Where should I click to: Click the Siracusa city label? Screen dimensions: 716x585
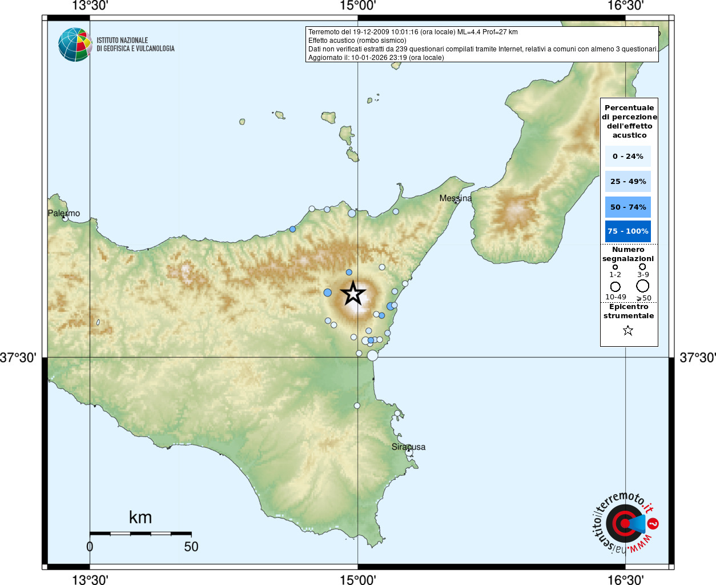click(x=408, y=447)
